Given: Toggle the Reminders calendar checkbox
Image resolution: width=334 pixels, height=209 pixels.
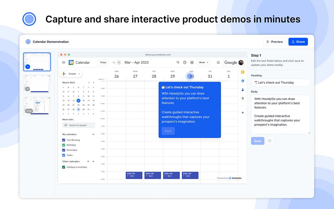Looking at the screenshot, I should click(x=63, y=150).
